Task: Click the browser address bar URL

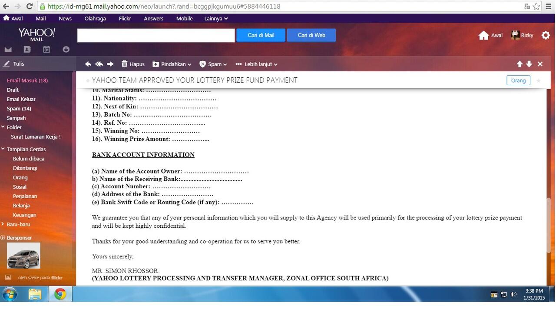Action: (x=164, y=7)
